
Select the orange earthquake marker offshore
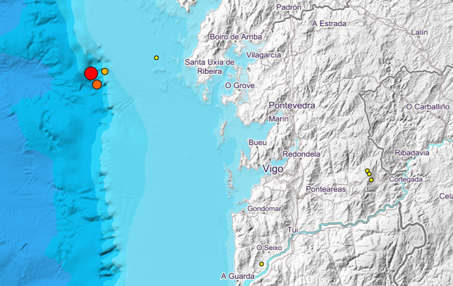point(97,85)
